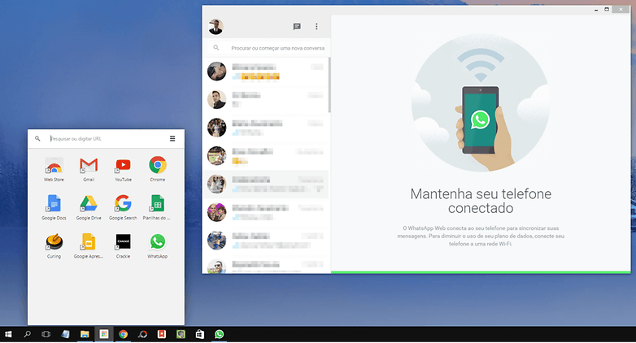Open the launcher hamburger menu

point(172,139)
